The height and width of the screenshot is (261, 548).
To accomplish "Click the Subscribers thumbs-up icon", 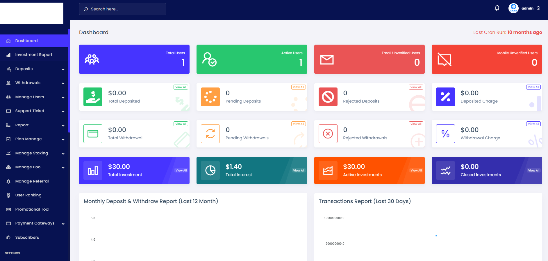I will point(8,238).
